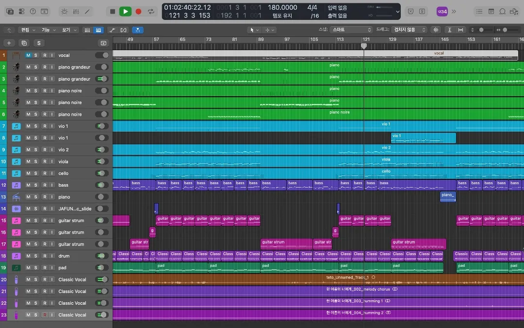The height and width of the screenshot is (328, 524).
Task: Open the Quick Help question mark icon
Action: [33, 11]
